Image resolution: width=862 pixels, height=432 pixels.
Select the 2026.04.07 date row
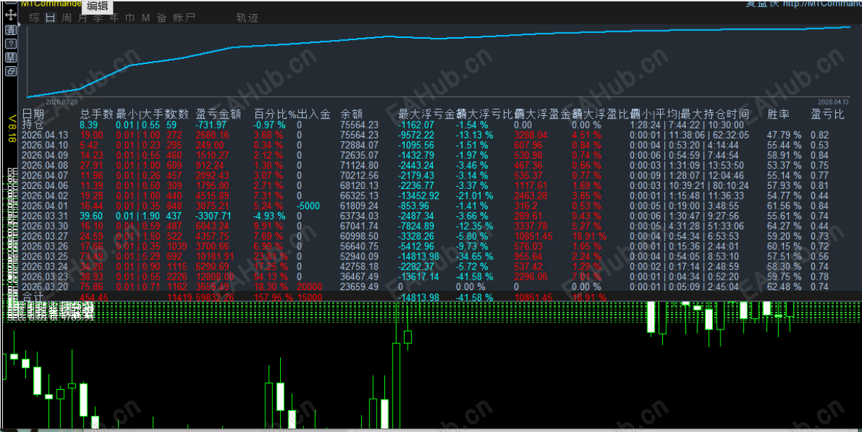(x=45, y=176)
